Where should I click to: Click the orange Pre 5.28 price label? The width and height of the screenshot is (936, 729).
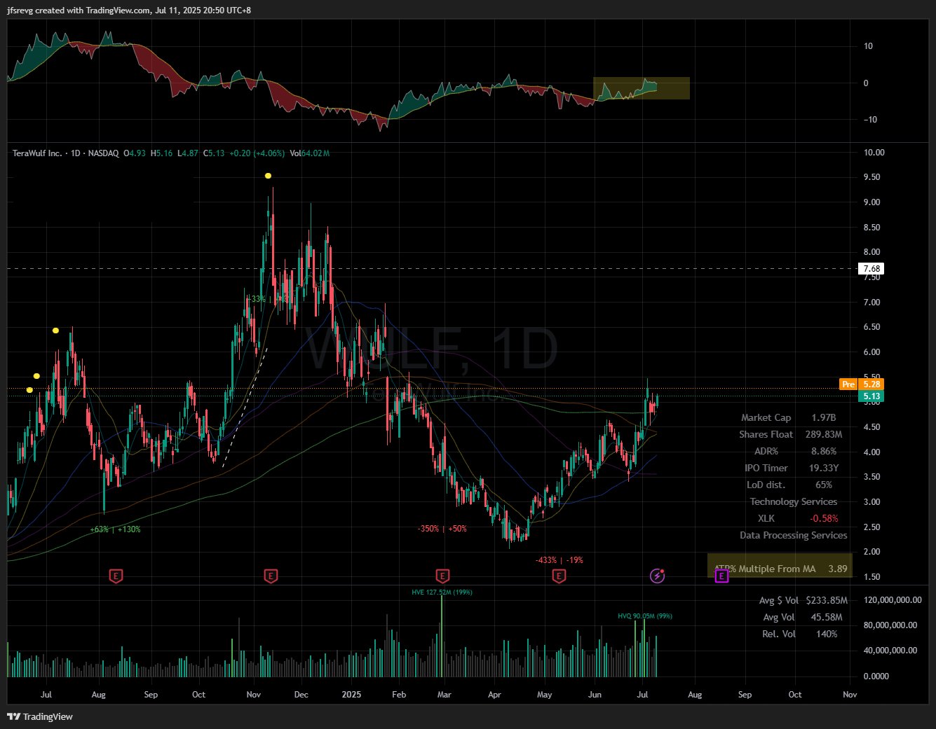862,384
